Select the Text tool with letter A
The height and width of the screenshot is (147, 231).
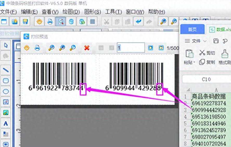6,123
